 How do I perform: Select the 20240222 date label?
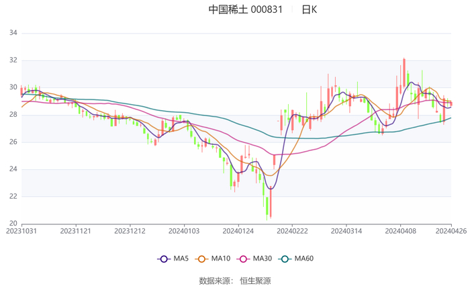(x=292, y=232)
